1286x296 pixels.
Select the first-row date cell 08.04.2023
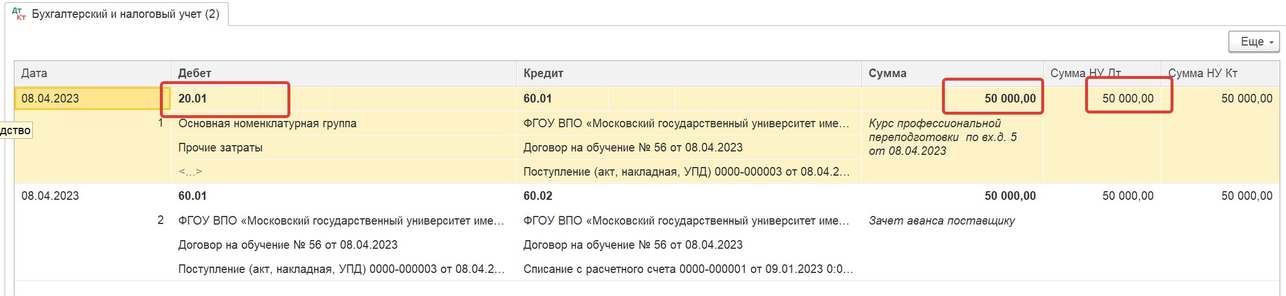coord(92,98)
